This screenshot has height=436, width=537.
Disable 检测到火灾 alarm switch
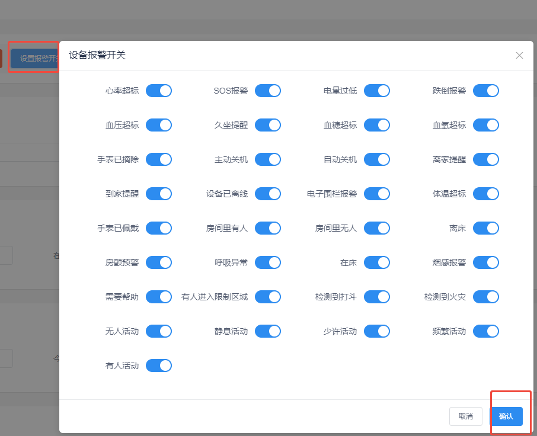point(486,297)
